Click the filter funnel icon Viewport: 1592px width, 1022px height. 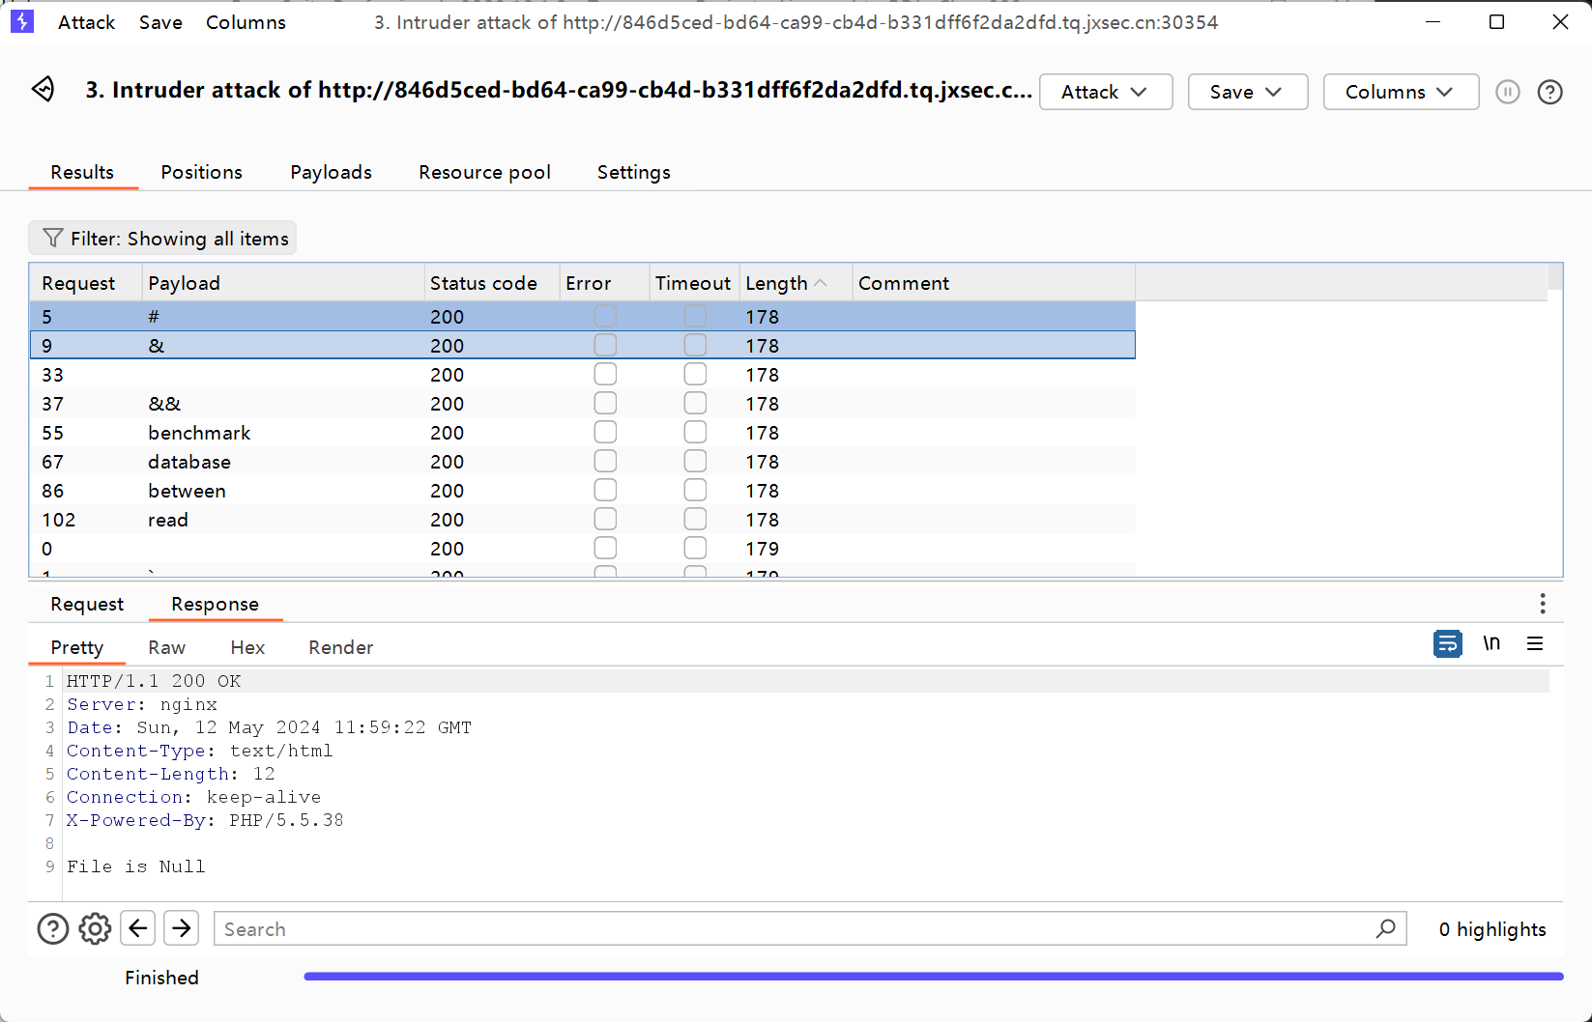pos(53,238)
